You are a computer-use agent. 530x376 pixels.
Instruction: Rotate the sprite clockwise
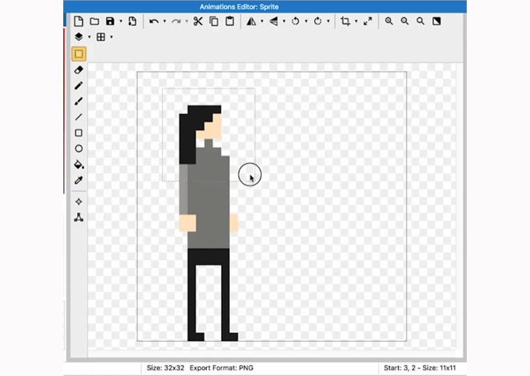(317, 22)
